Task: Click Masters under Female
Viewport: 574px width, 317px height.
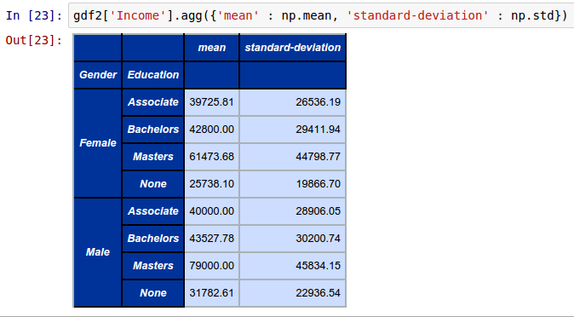Action: click(153, 157)
